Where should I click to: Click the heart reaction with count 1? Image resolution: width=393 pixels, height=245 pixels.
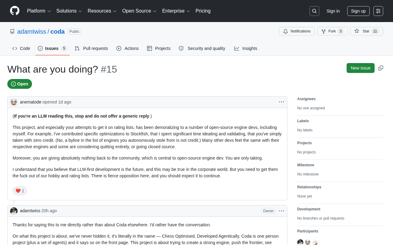pos(20,191)
